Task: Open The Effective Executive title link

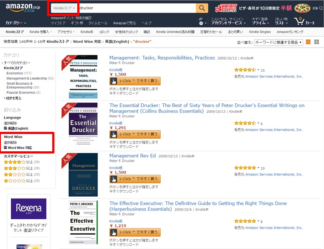Action: 198,206
